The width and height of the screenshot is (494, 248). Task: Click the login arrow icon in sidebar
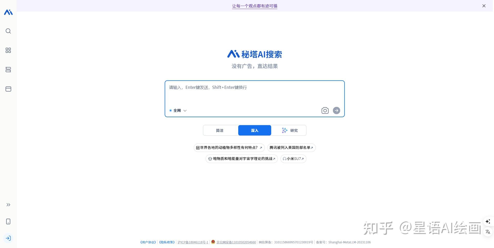[8, 238]
